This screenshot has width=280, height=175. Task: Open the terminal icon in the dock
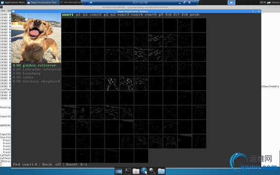[128, 171]
